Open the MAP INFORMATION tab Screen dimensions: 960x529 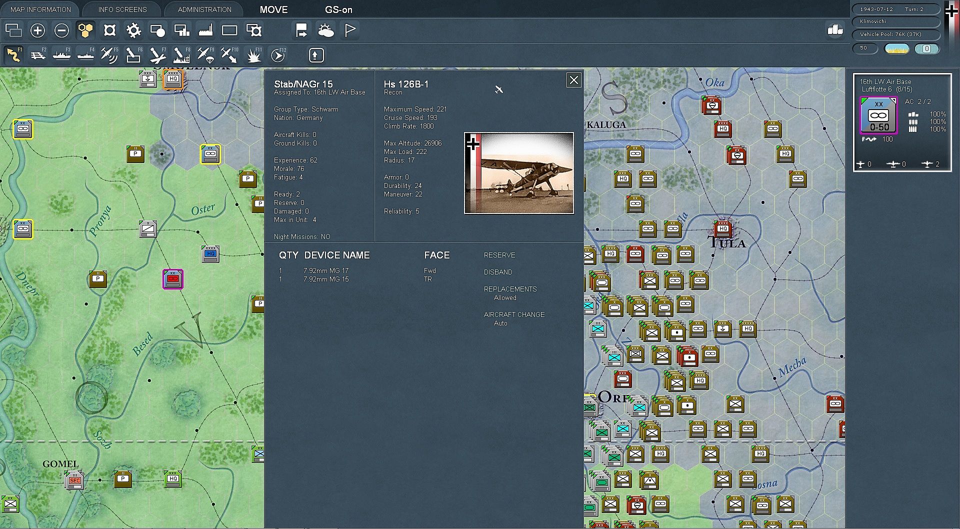click(x=40, y=9)
